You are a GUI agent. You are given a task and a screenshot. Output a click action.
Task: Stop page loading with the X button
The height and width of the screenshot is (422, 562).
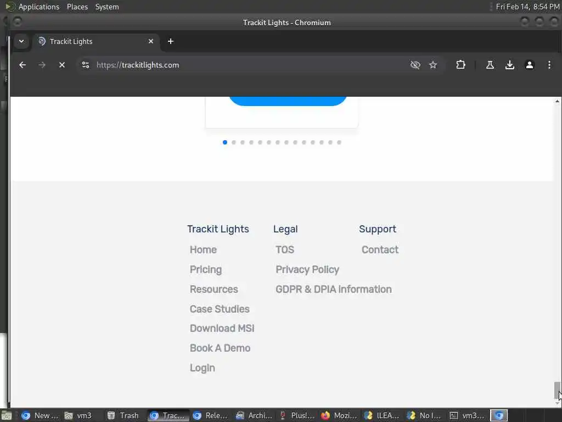(x=62, y=65)
